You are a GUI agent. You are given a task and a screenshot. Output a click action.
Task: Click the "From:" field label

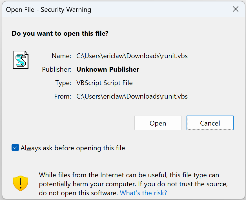tap(63, 96)
